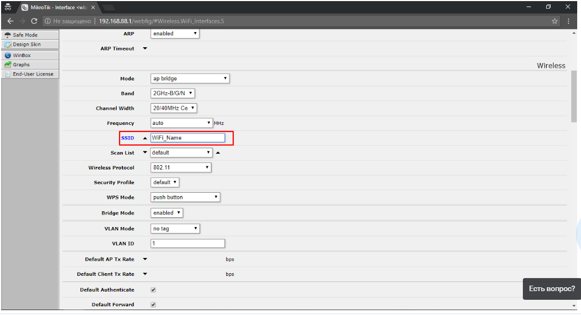Click the site info icon in address bar

pyautogui.click(x=48, y=21)
